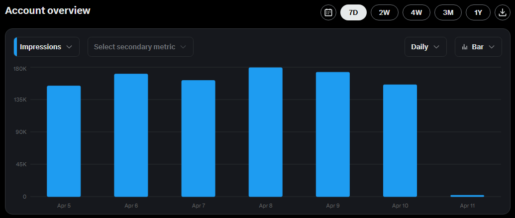
Task: Click the Apr 6 impressions bar
Action: (x=131, y=135)
